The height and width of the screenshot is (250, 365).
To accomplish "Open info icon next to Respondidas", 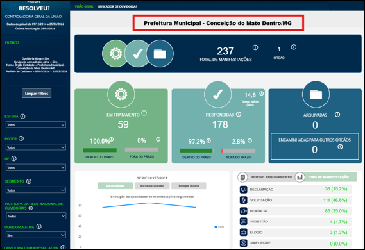I will 239,114.
